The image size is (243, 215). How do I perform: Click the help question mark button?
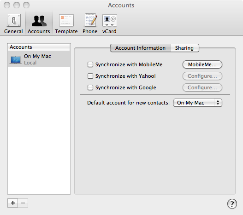coord(232,204)
